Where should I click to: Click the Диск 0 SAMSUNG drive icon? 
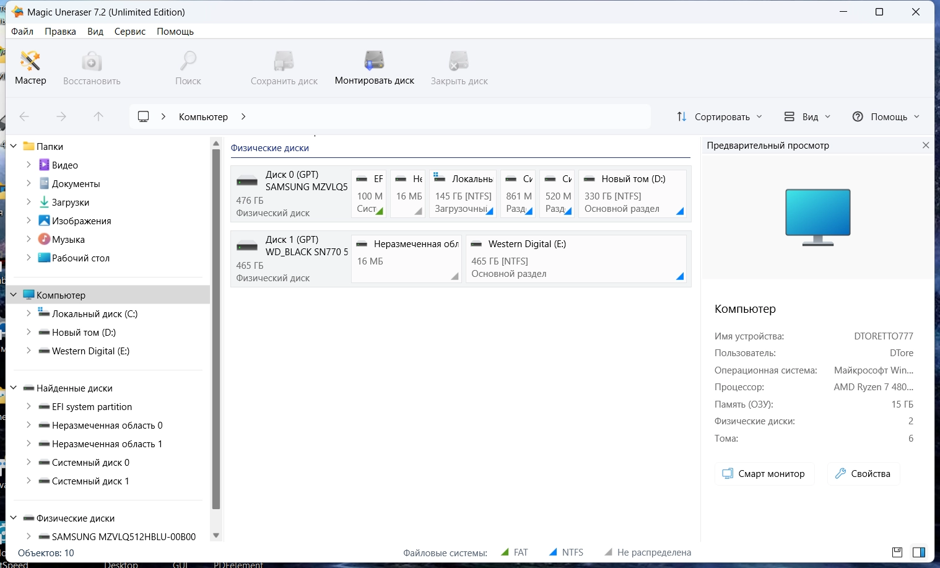click(247, 181)
